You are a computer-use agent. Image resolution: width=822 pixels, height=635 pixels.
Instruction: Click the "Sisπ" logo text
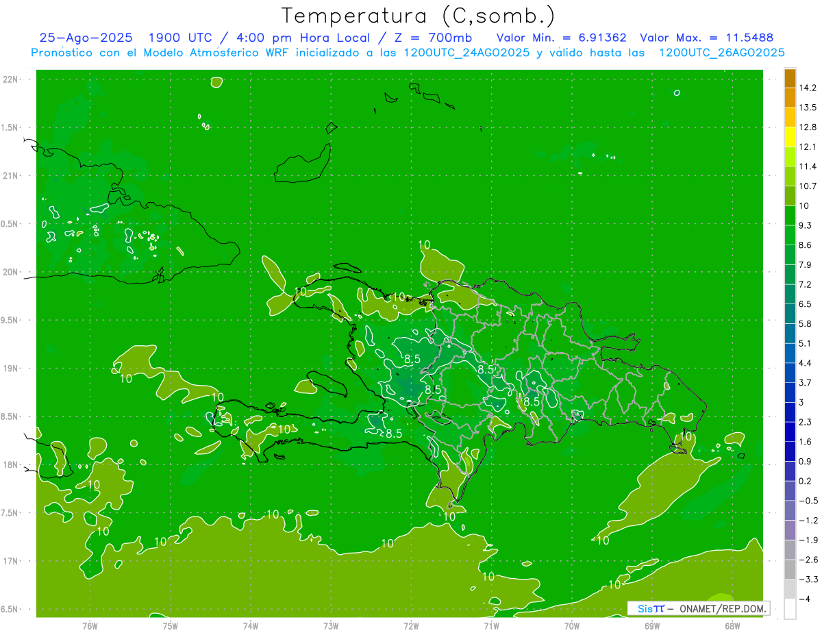click(650, 608)
